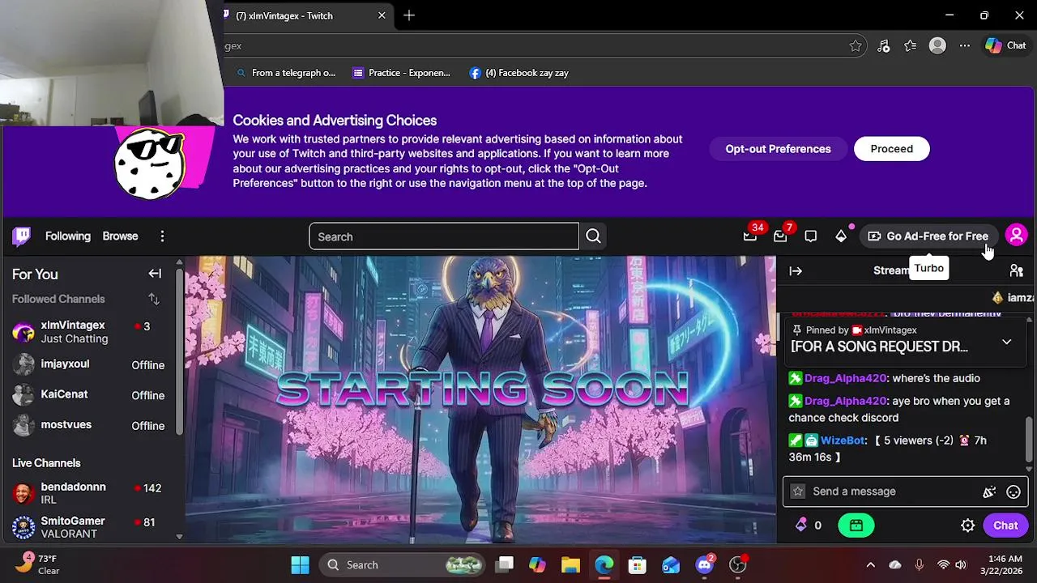Open Drag_Alpha420 name on 'where's the audio'

coord(845,378)
